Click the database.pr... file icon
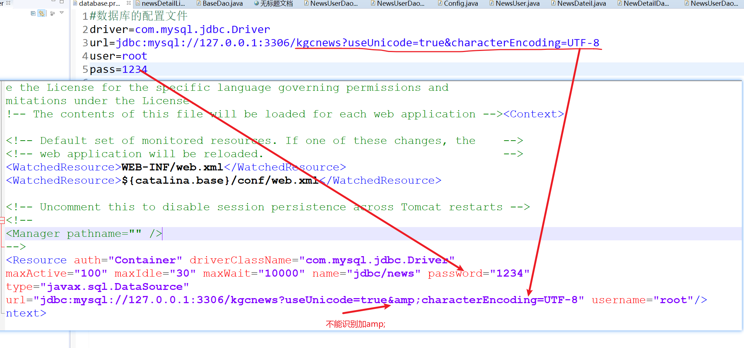 tap(75, 3)
